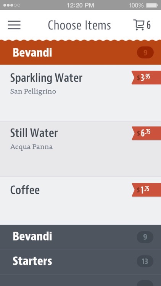Tap the 9 badge on orange Bevandi header
The width and height of the screenshot is (161, 286).
point(145,53)
